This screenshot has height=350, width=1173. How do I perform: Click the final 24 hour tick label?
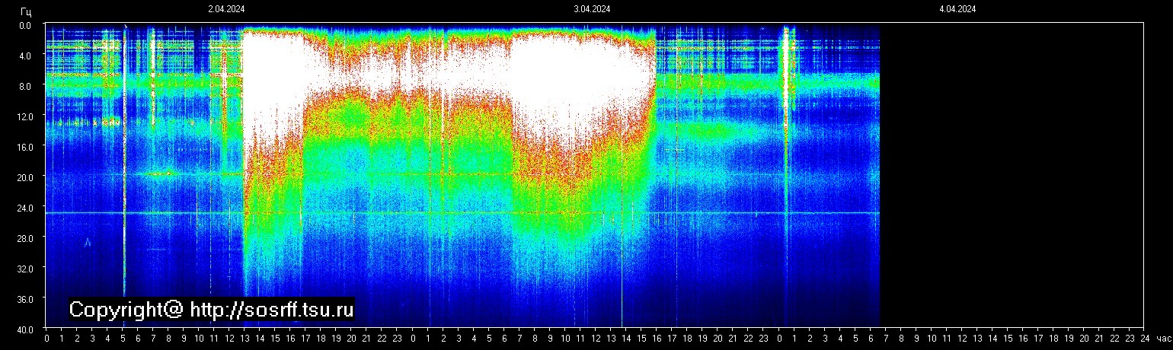(x=1143, y=339)
